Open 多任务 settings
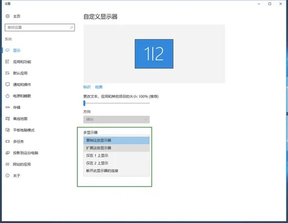The width and height of the screenshot is (288, 223). [18, 142]
